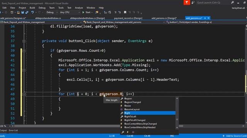Click the Save All toolbar icon

(27, 12)
